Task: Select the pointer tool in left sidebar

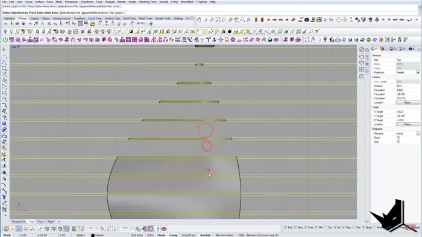Action: pos(4,49)
